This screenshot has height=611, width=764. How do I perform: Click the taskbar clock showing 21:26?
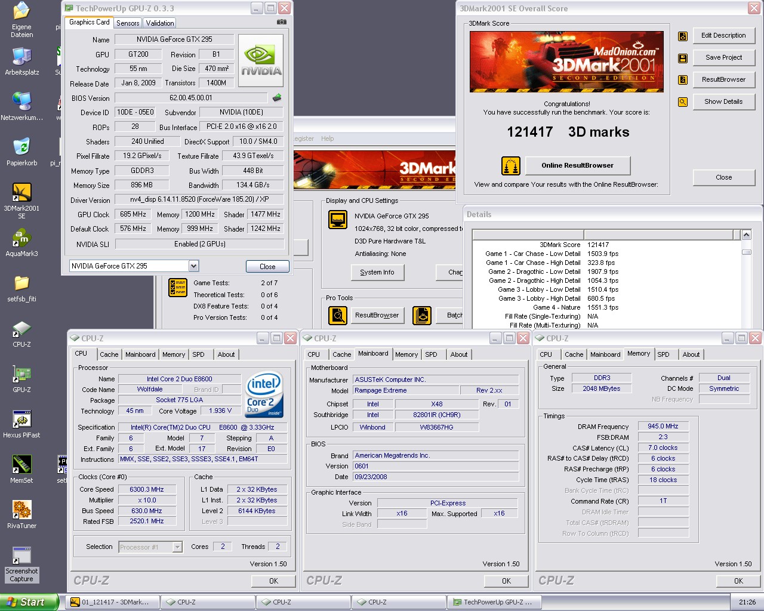[x=747, y=603]
